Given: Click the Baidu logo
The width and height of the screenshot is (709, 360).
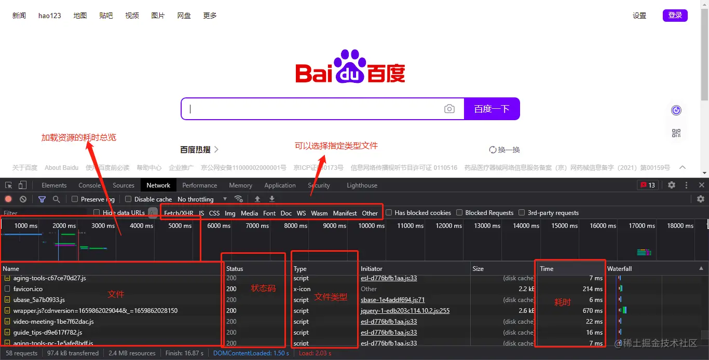Looking at the screenshot, I should [350, 66].
